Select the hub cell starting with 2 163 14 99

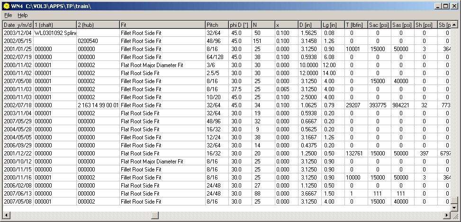97,105
